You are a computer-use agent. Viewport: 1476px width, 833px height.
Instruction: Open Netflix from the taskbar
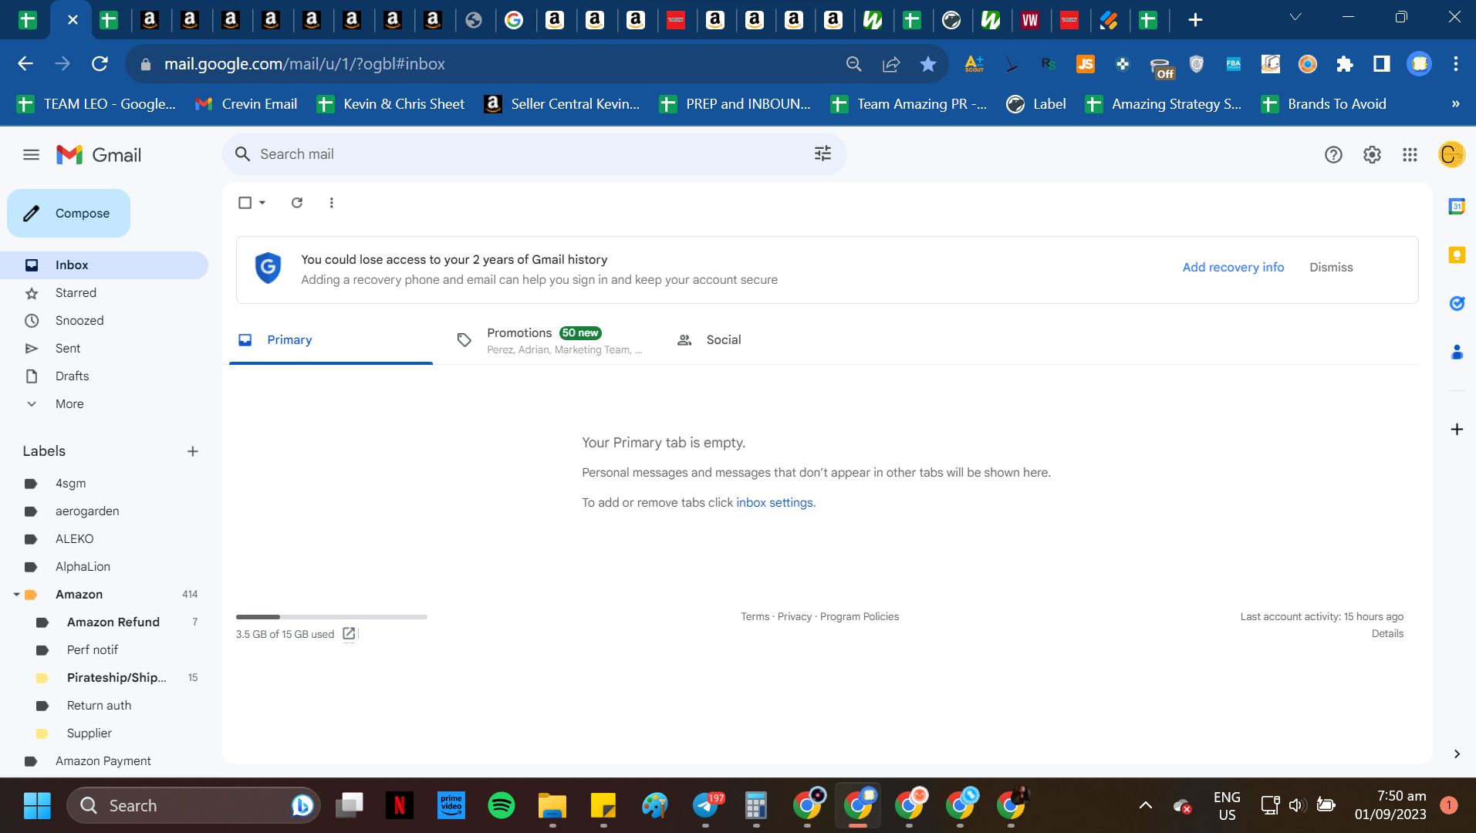coord(400,806)
